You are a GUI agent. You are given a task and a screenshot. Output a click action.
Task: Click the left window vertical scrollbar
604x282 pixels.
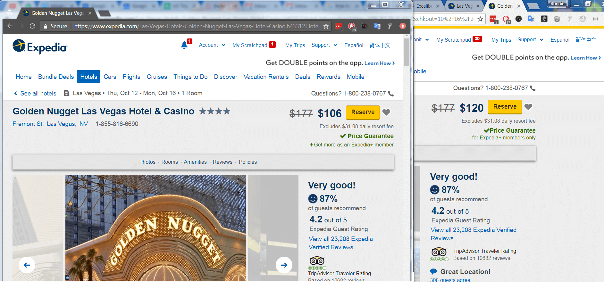[x=407, y=157]
